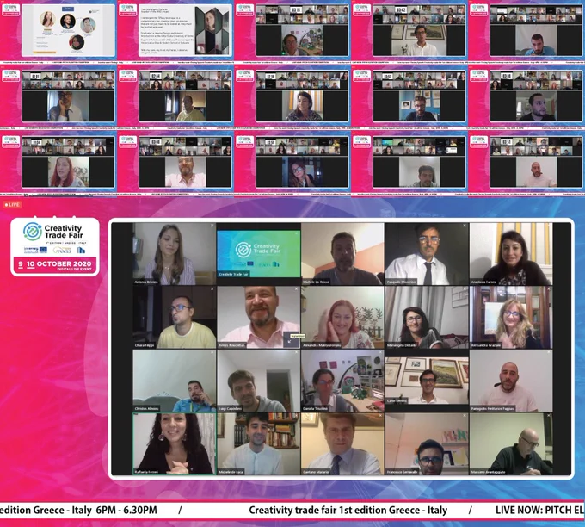
Task: Open the thumbnail of the woman at the toy-filled desk
Action: tap(302, 31)
